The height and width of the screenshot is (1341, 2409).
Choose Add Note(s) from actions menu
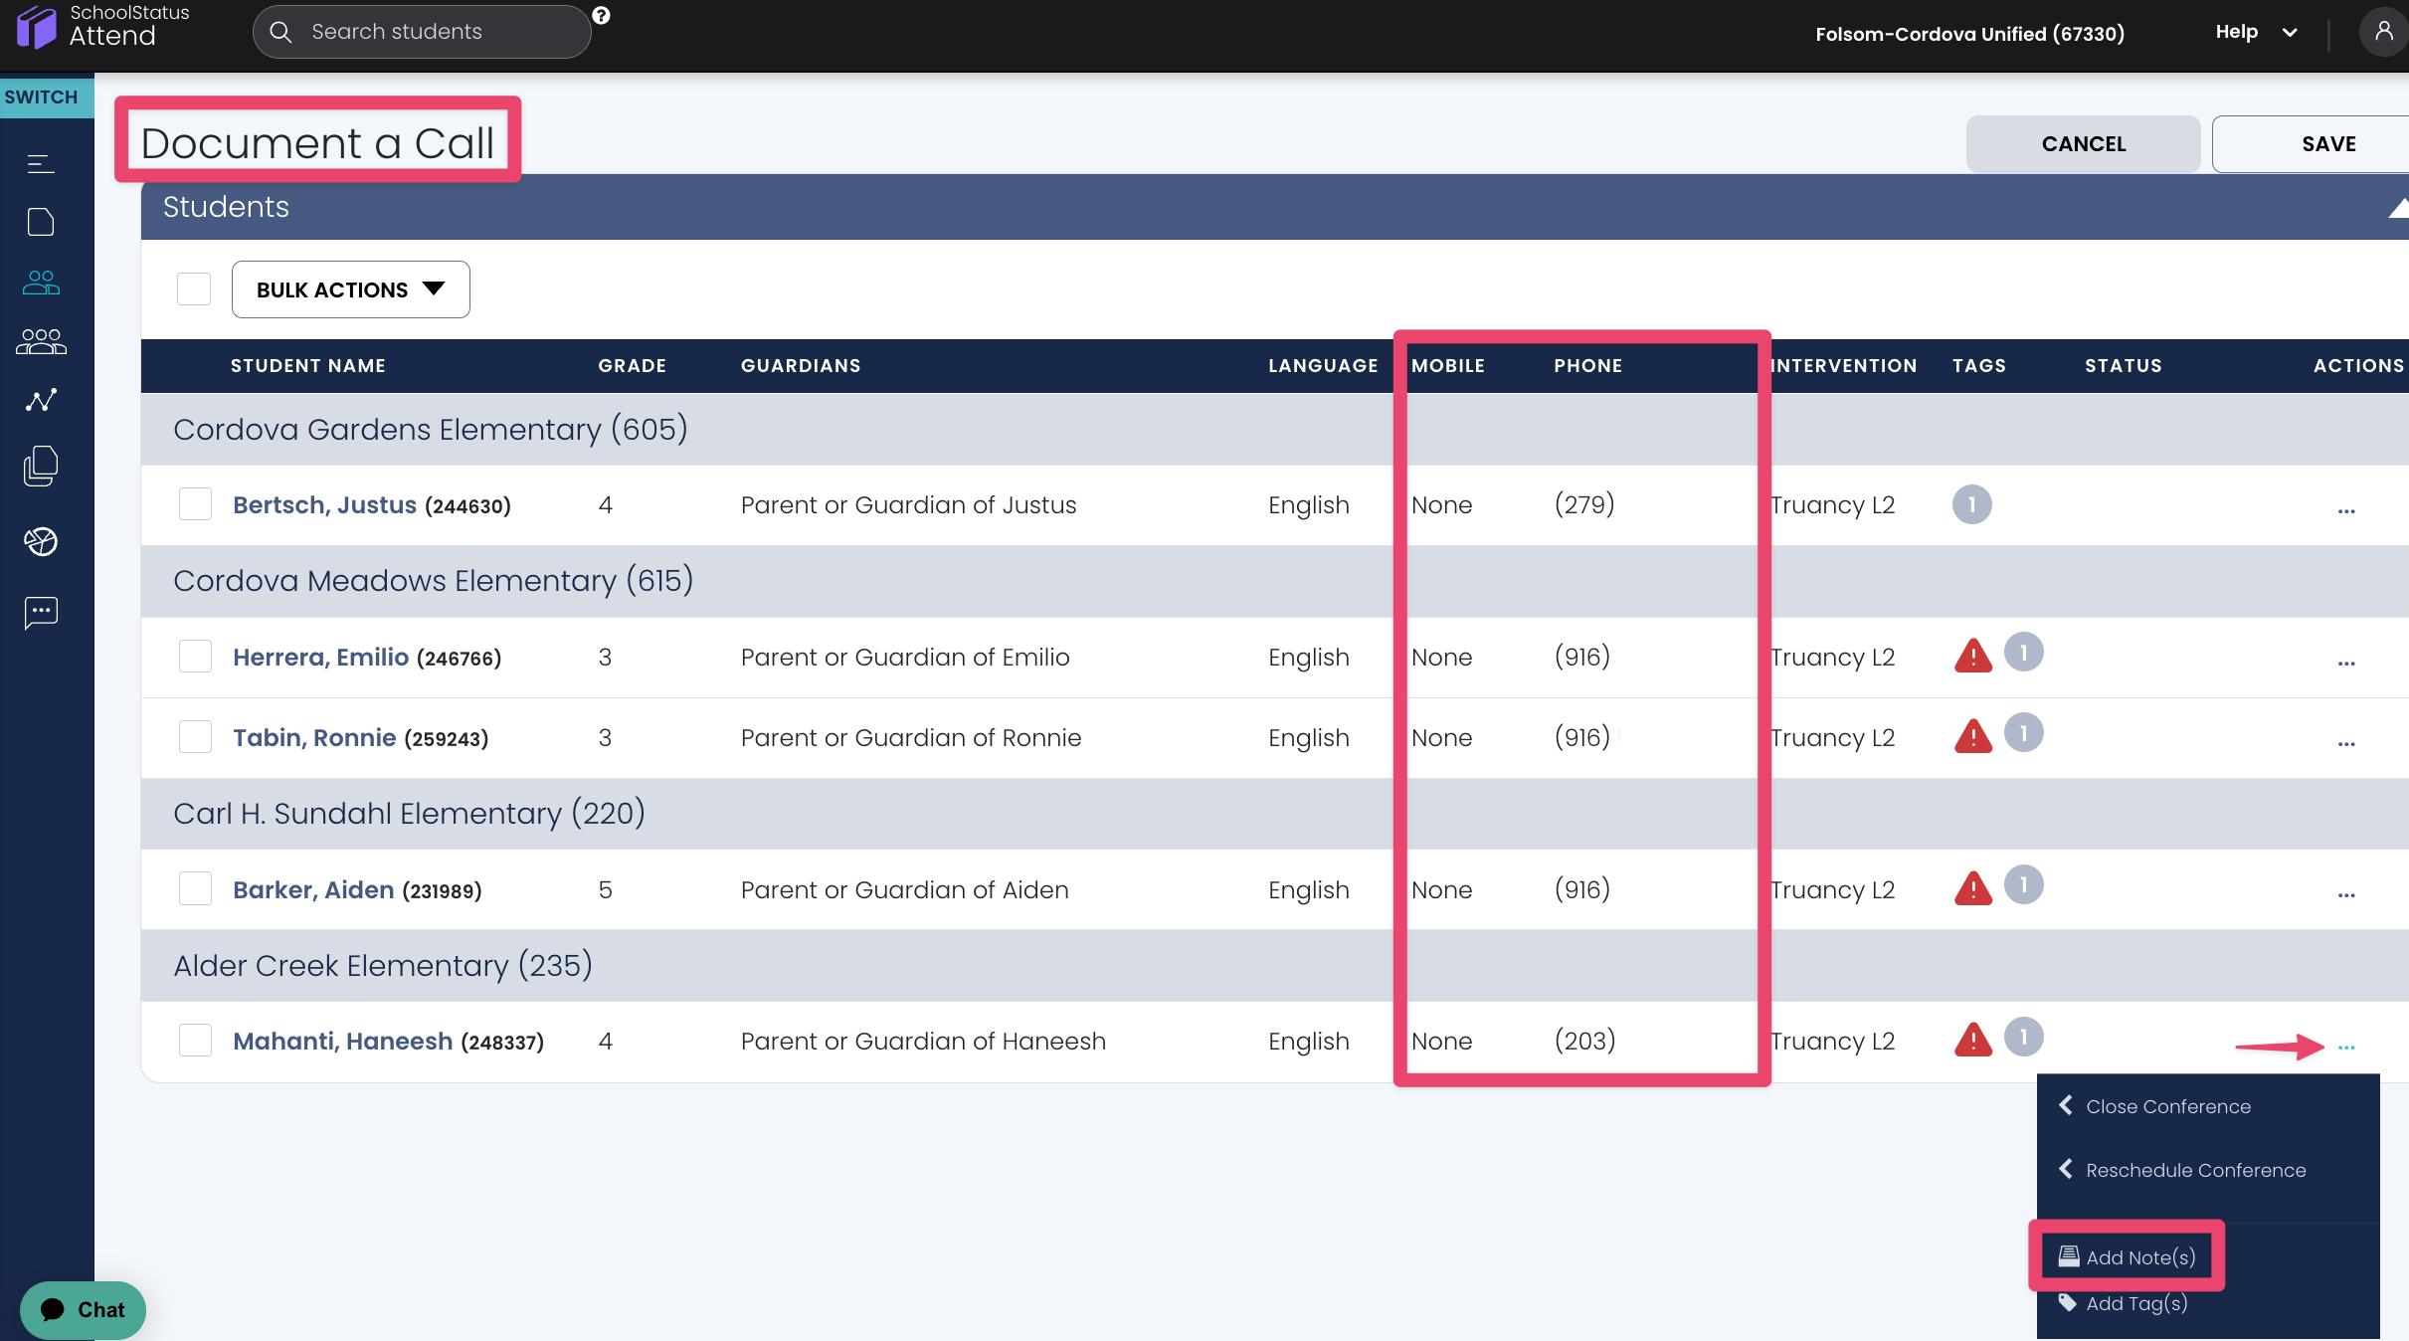click(x=2139, y=1257)
